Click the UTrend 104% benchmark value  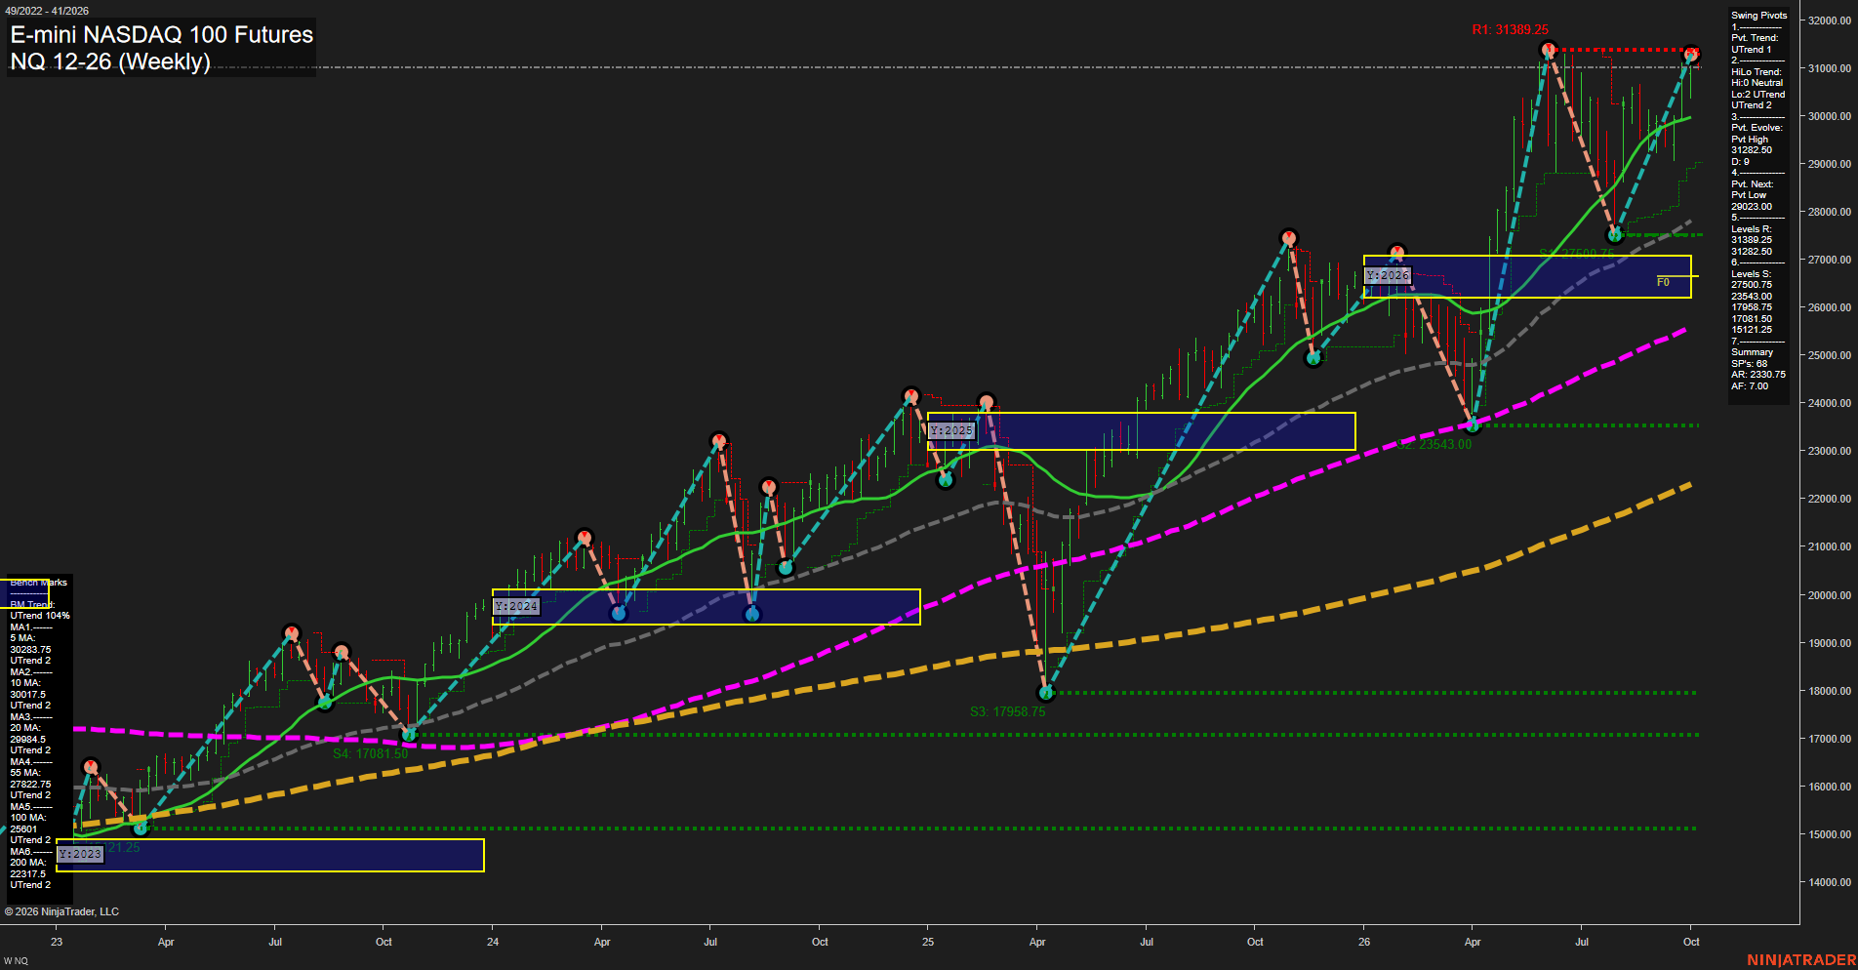click(40, 616)
